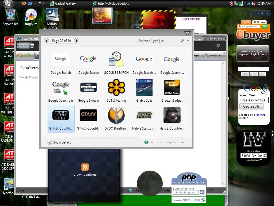Click the Search all gadgets field
Viewport: 274px width, 206px height.
click(x=158, y=41)
